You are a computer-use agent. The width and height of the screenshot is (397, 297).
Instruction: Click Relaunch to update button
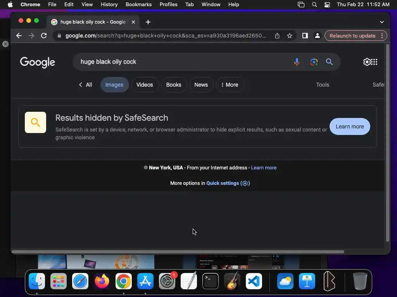point(352,36)
